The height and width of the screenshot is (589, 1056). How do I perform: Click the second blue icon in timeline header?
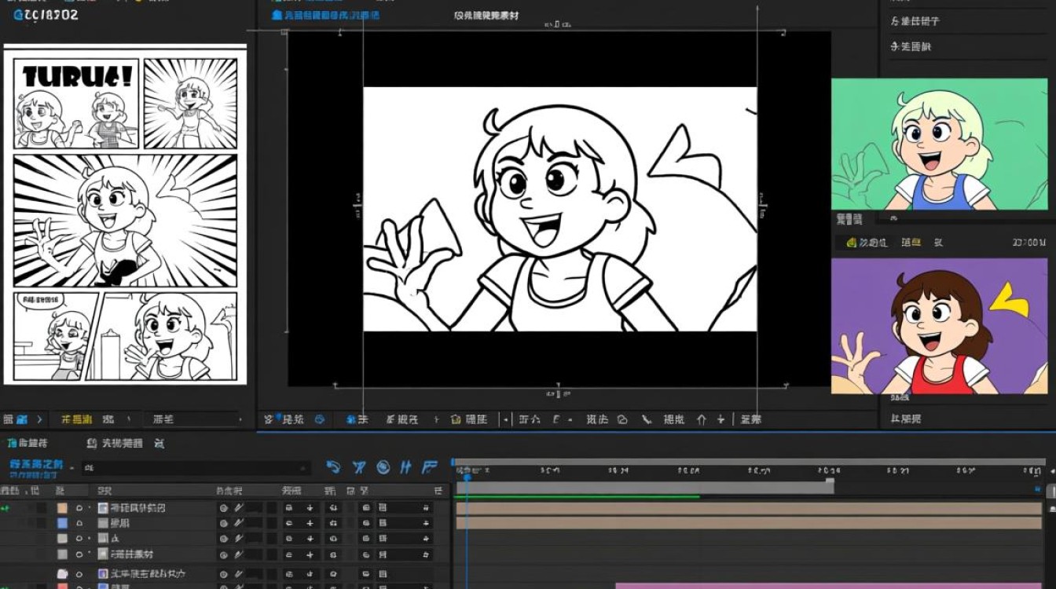358,467
